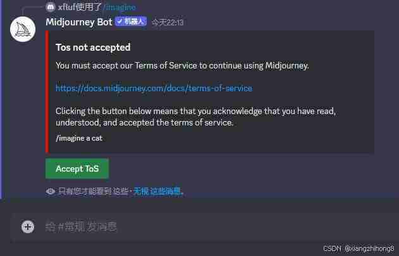
Task: Click the CSDN @xiangzhihong8 watermark
Action: click(359, 248)
